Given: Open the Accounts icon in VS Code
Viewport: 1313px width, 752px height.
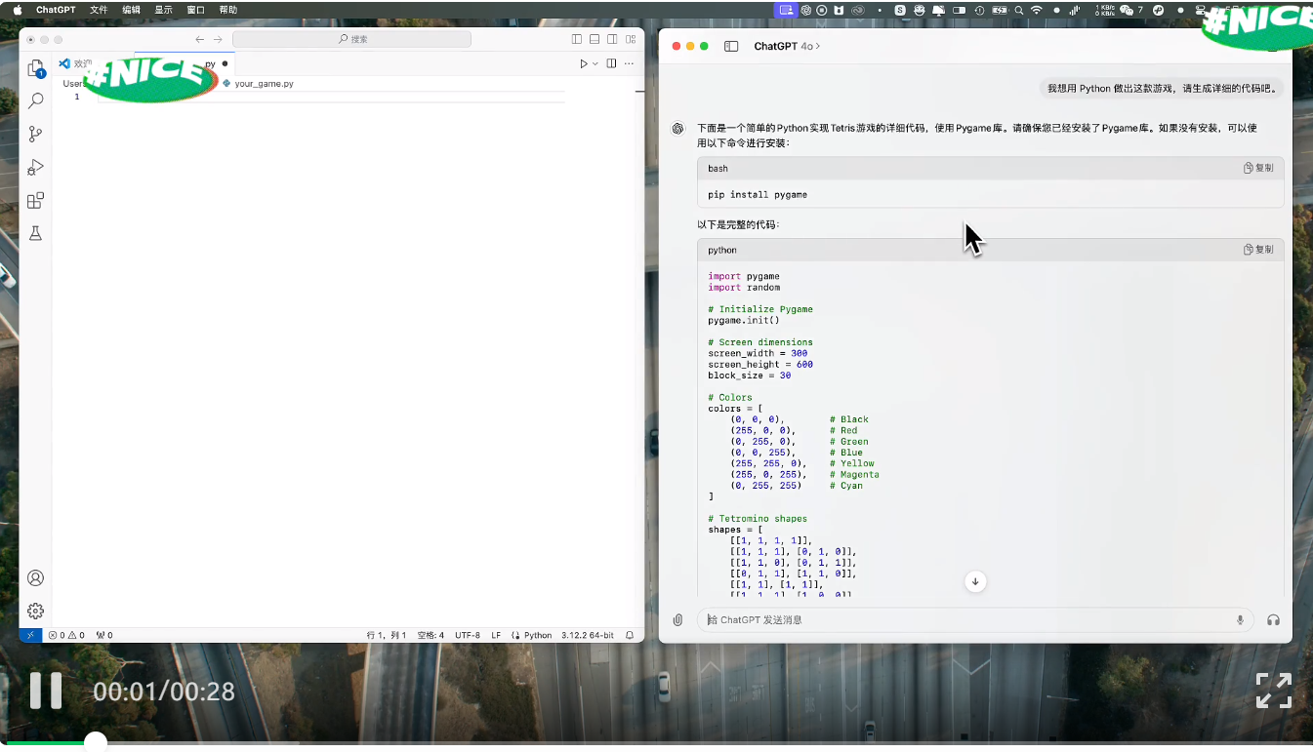Looking at the screenshot, I should click(x=35, y=578).
